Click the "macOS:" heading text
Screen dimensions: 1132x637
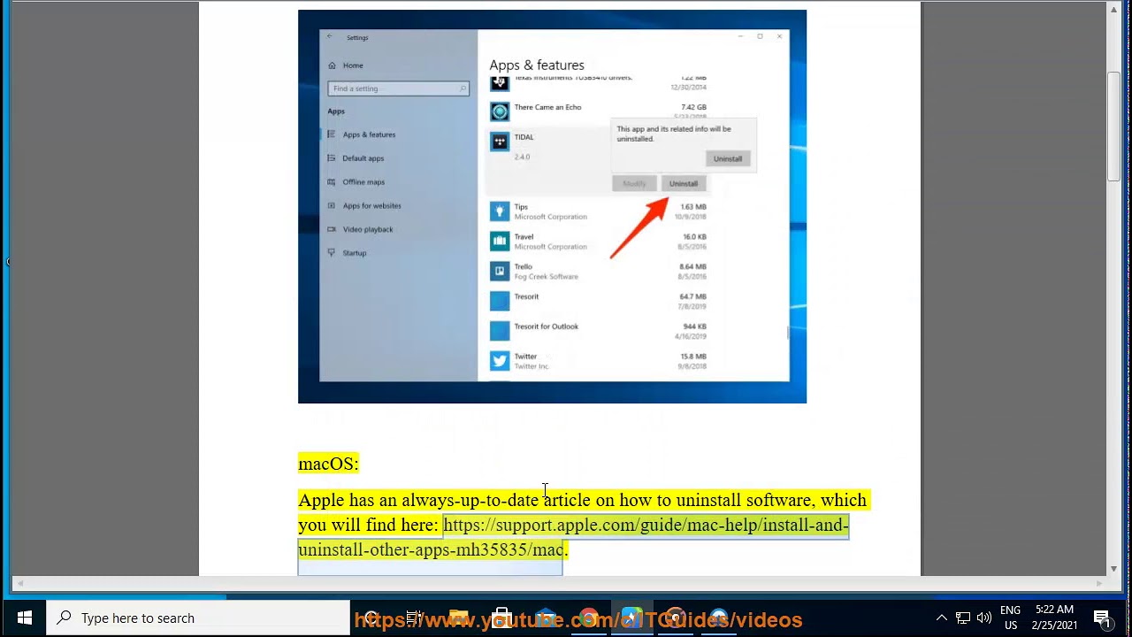point(328,464)
